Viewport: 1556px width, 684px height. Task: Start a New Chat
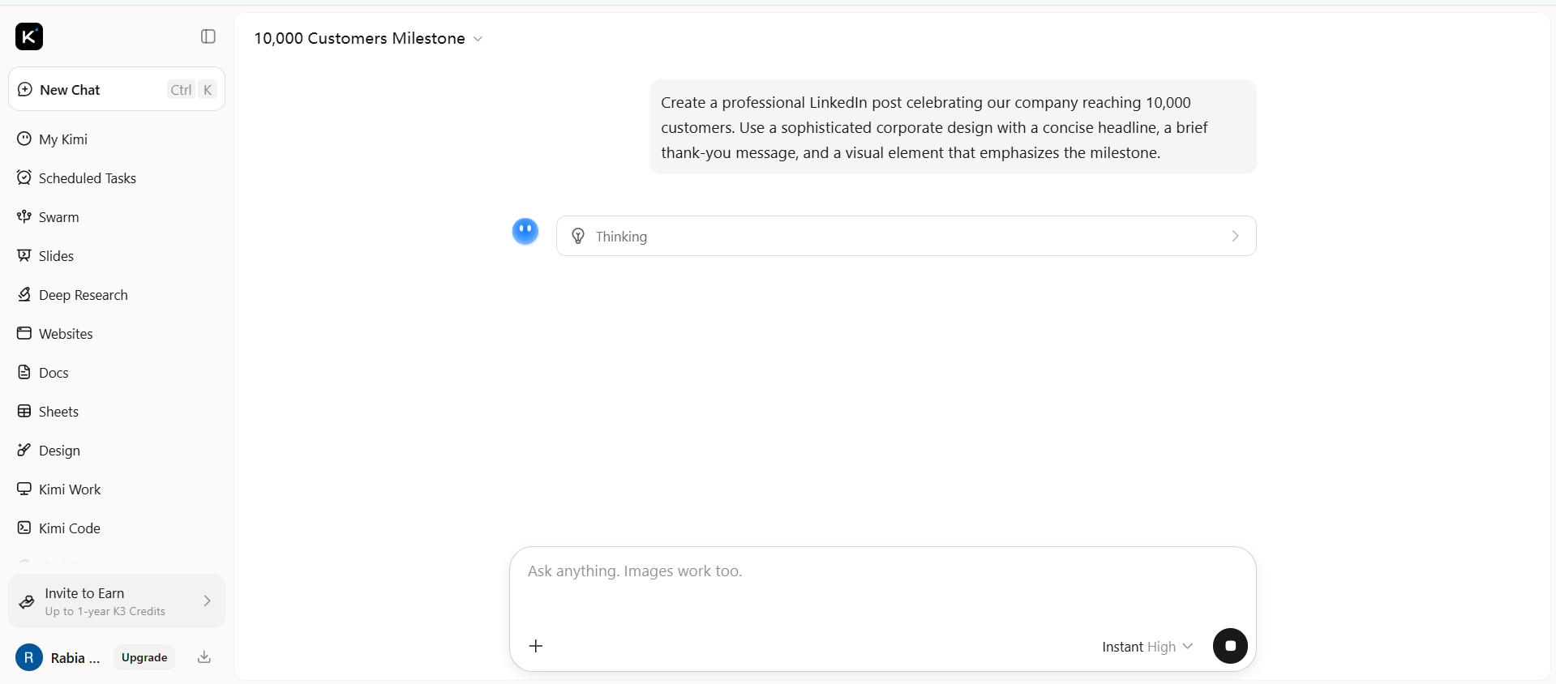[117, 89]
